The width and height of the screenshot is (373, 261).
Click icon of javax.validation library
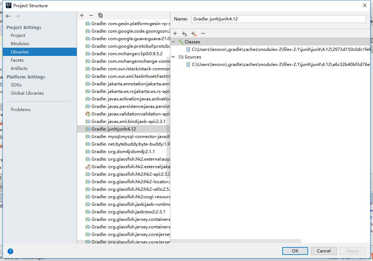pyautogui.click(x=88, y=114)
